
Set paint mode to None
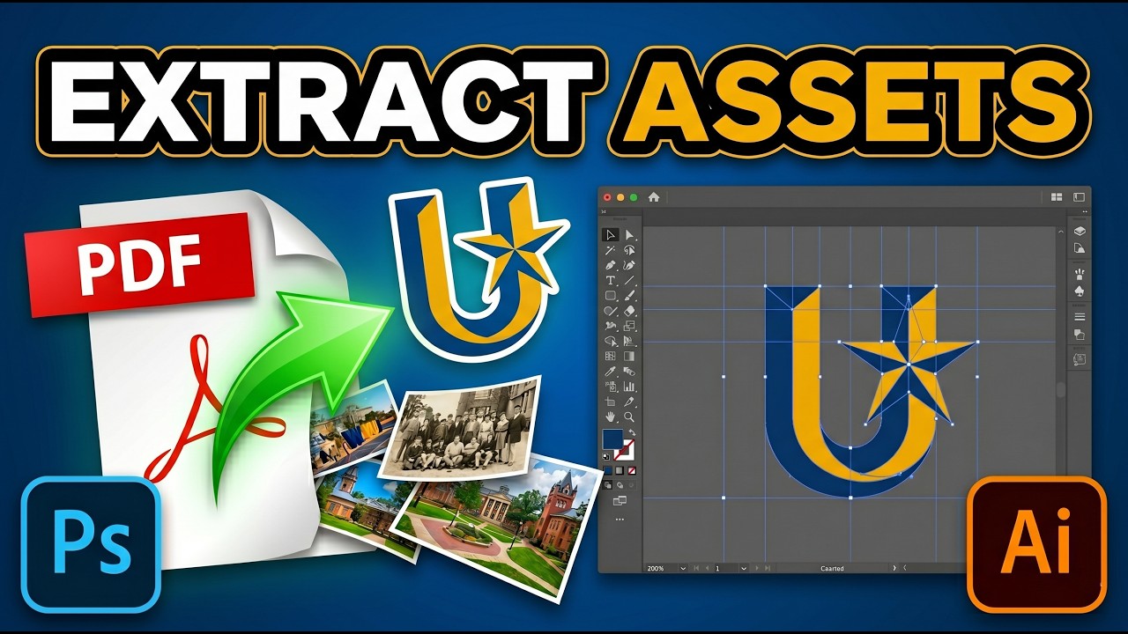632,470
